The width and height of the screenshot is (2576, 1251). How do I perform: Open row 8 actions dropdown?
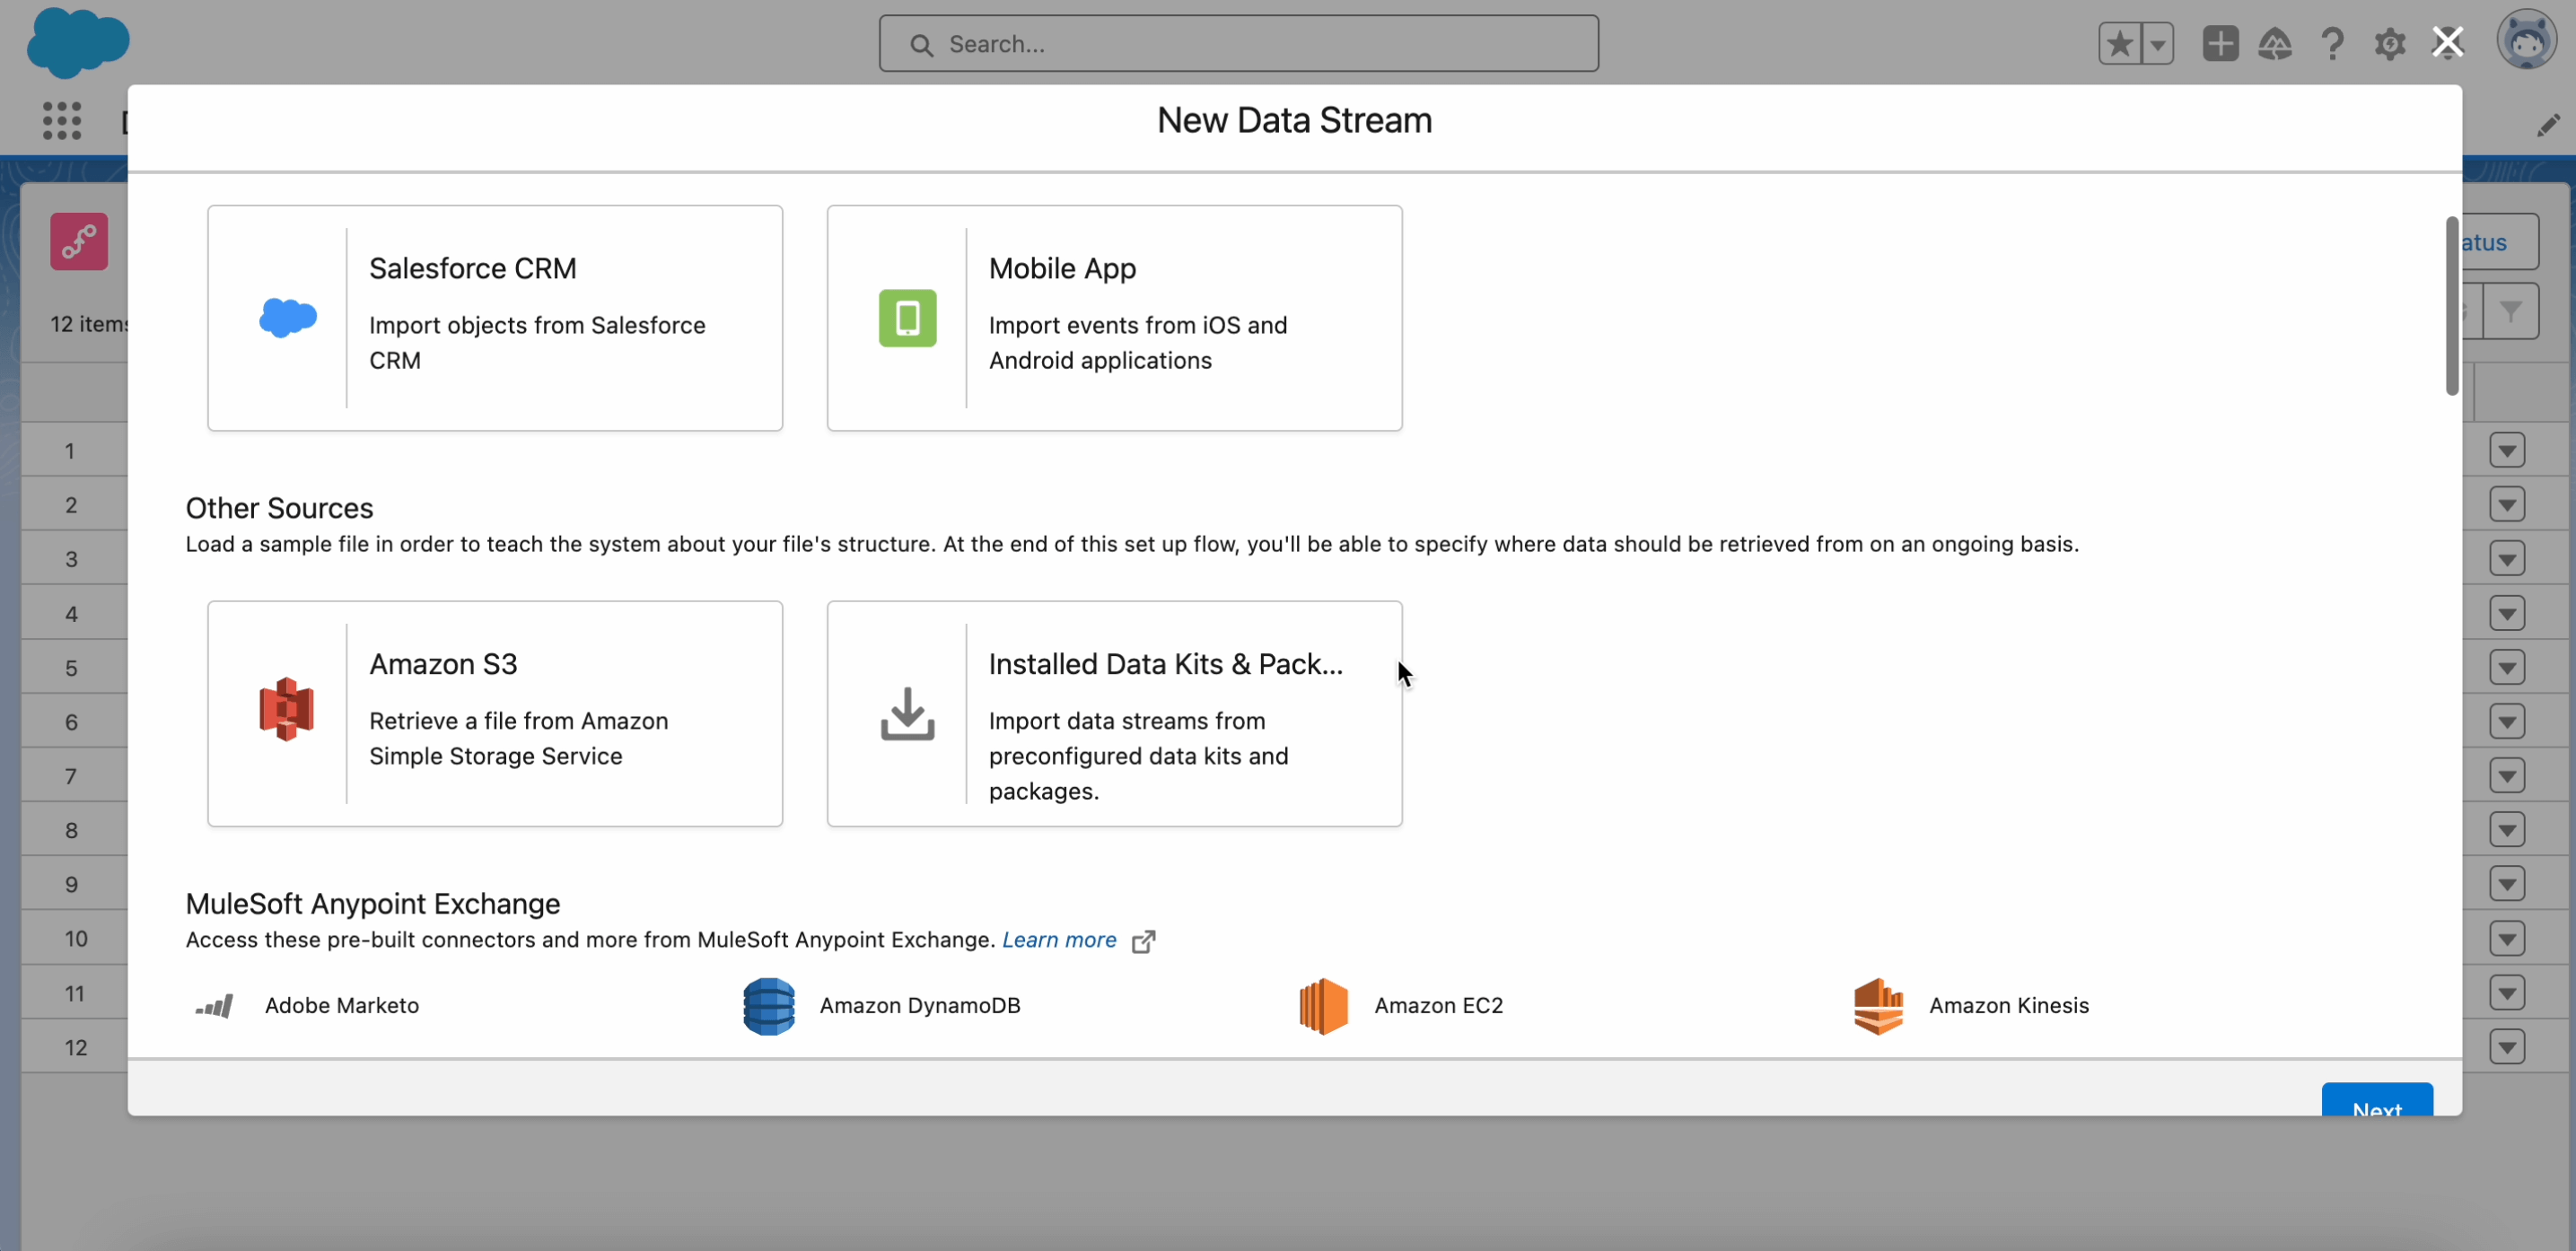point(2506,829)
